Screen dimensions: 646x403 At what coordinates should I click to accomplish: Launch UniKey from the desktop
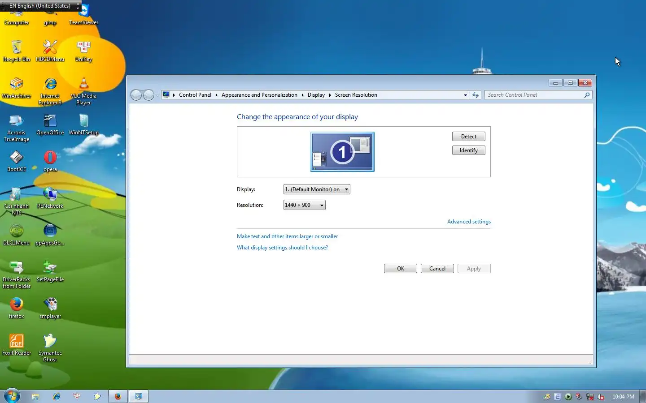(83, 51)
